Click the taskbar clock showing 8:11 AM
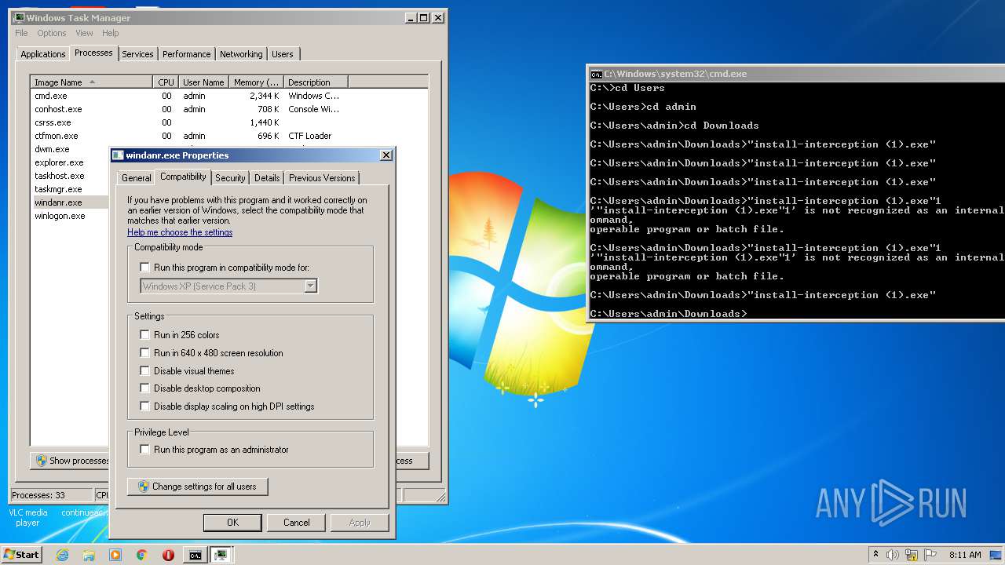1005x565 pixels. pyautogui.click(x=964, y=555)
